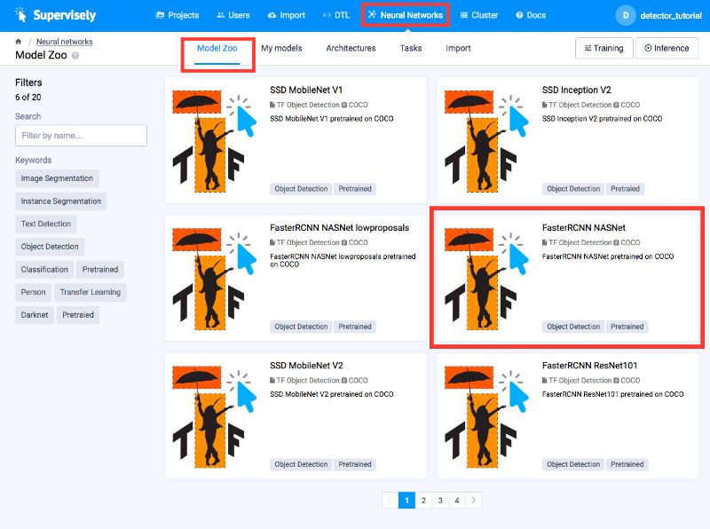Filter by Object Detection keyword in sidebar
The width and height of the screenshot is (710, 529).
pyautogui.click(x=50, y=247)
